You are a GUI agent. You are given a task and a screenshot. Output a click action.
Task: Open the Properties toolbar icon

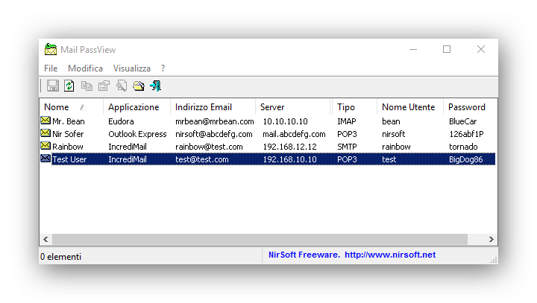tap(104, 86)
